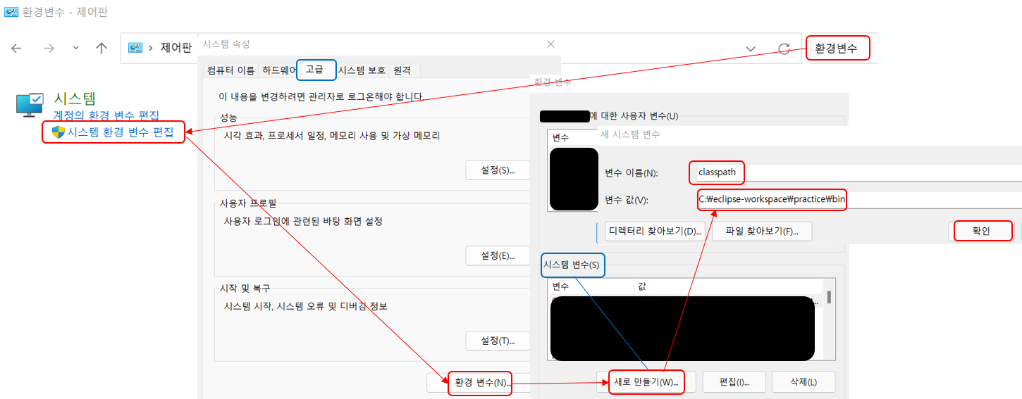This screenshot has height=399, width=1022.
Task: Click 삭제(L) under system variables
Action: click(x=804, y=382)
